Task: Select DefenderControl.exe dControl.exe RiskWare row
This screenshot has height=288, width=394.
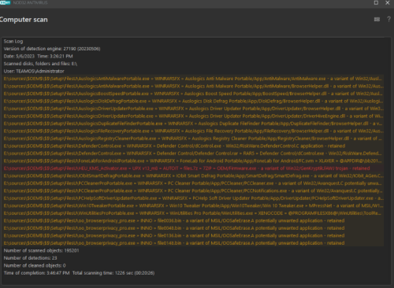Action: pos(193,146)
